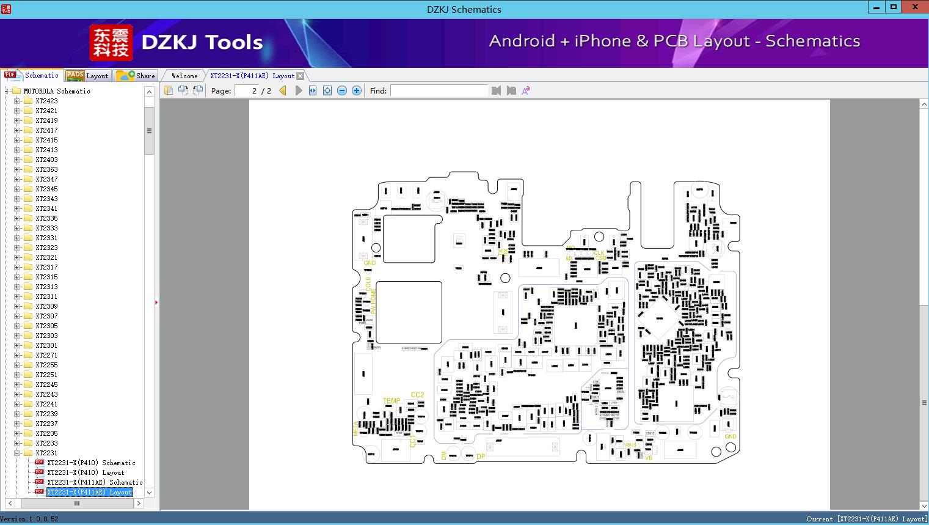This screenshot has width=929, height=525.
Task: Type a search term in the Find box
Action: coord(439,90)
